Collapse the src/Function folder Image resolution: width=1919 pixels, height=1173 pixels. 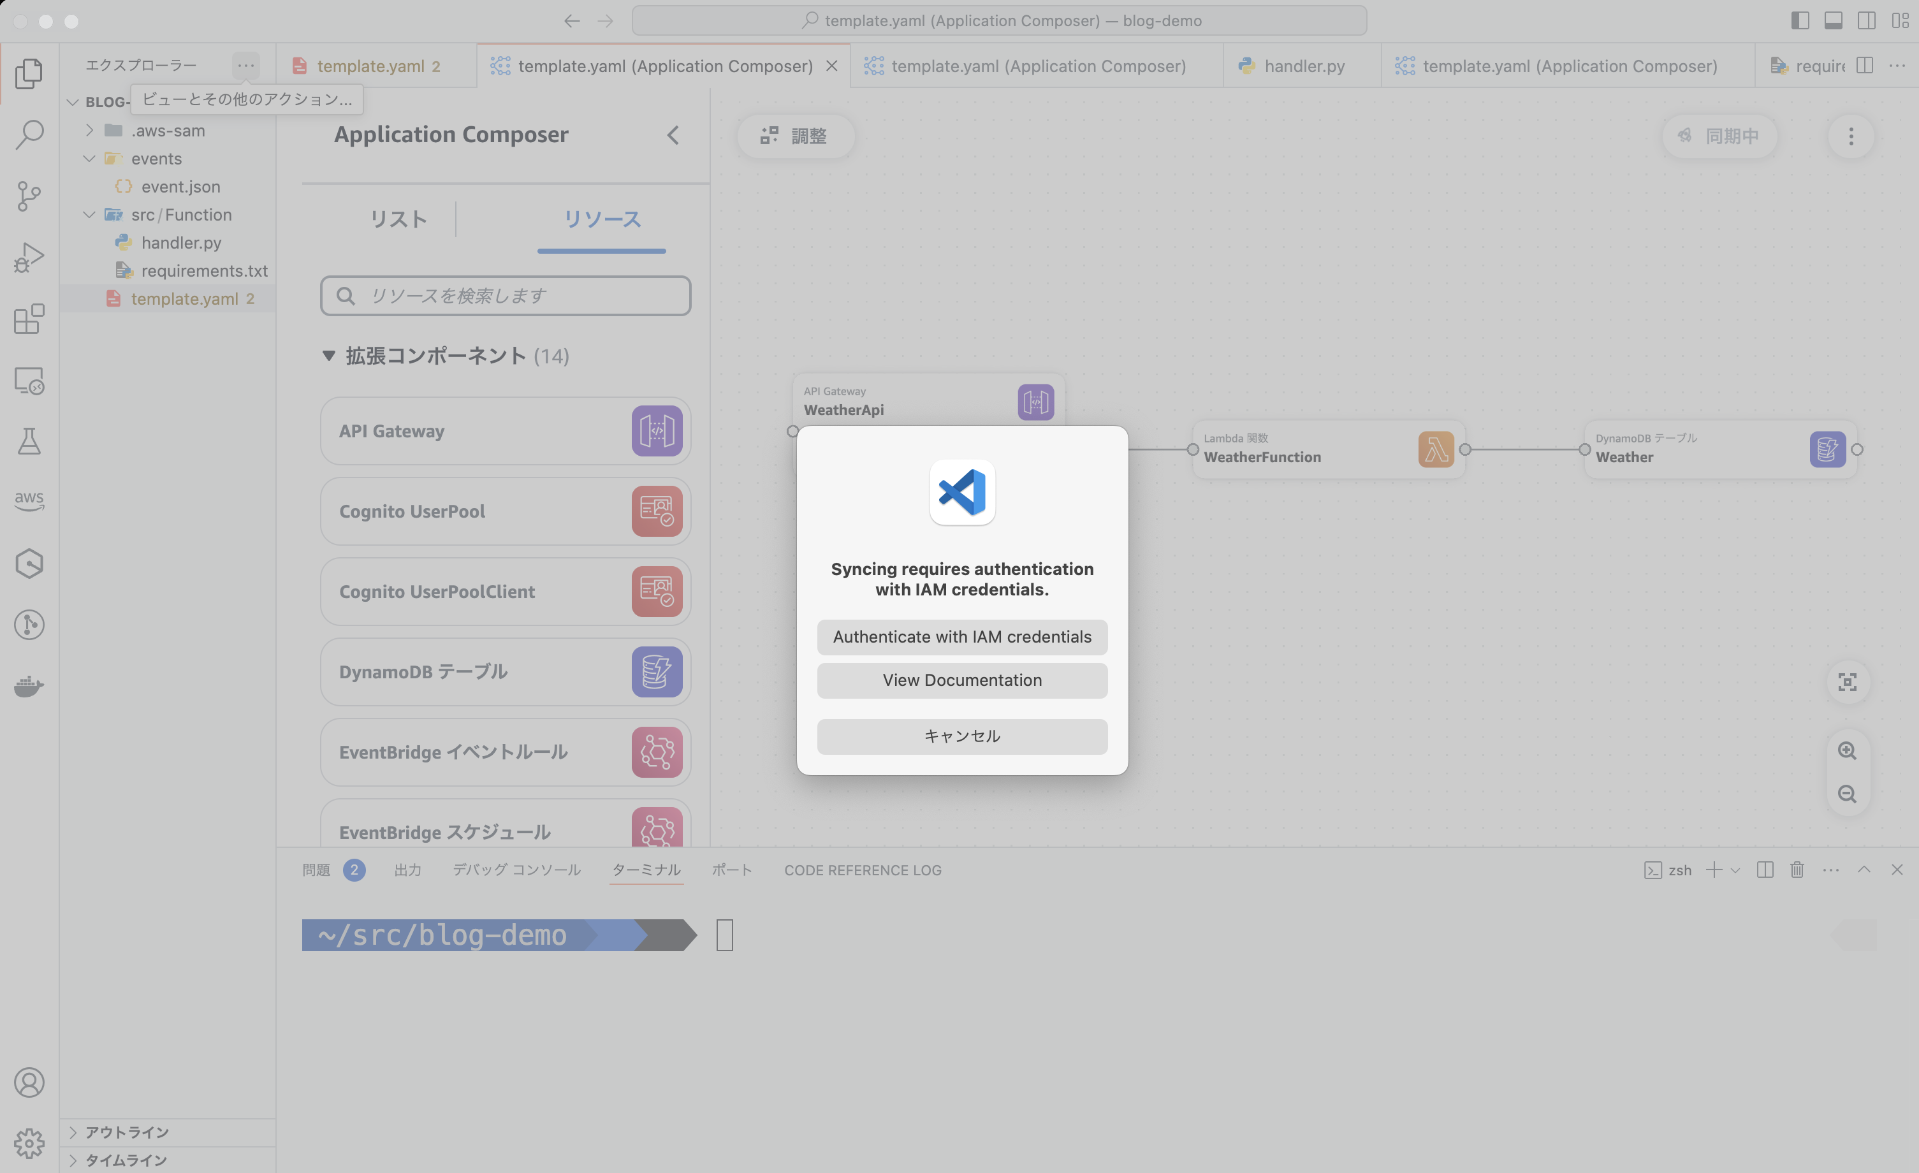click(89, 214)
